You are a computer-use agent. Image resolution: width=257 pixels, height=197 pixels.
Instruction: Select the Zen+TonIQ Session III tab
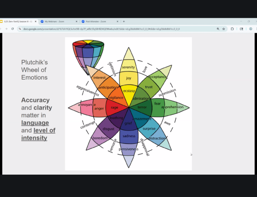(x=18, y=22)
